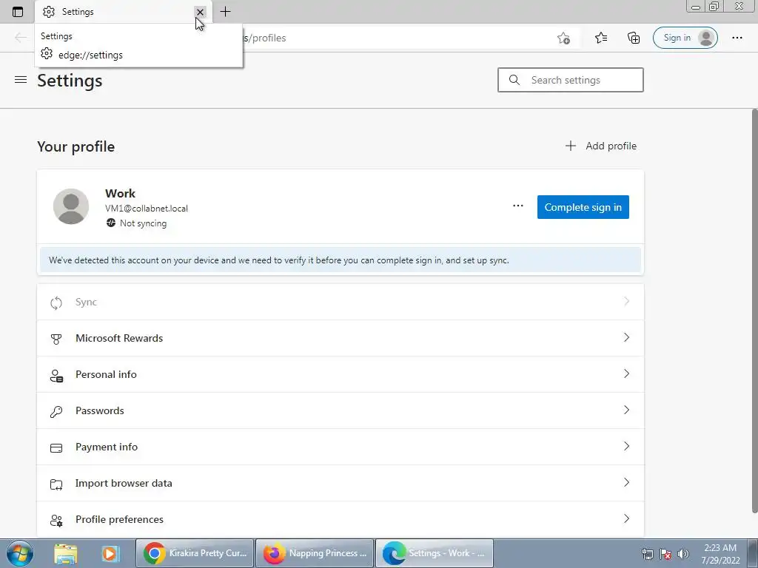Screen dimensions: 758x568
Task: Click the Personal info person icon
Action: point(56,376)
